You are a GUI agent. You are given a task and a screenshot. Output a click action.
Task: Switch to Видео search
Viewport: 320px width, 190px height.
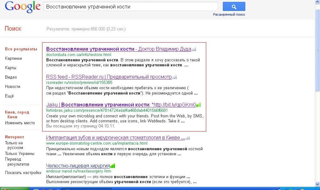click(x=11, y=77)
